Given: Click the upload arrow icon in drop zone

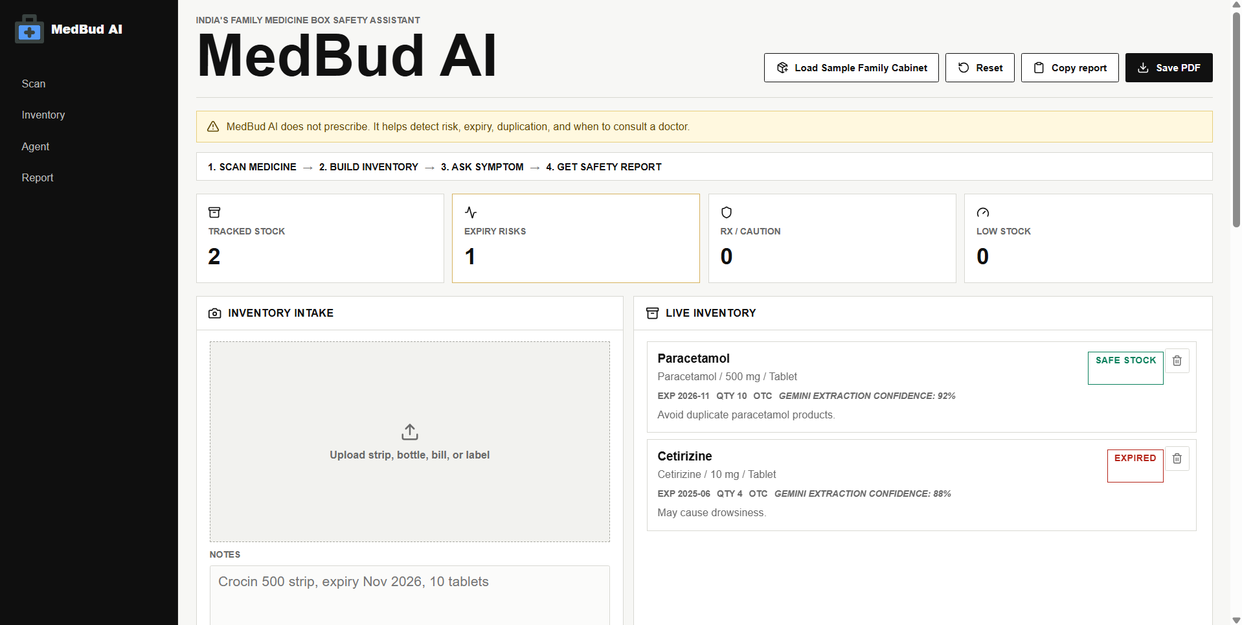Looking at the screenshot, I should (410, 432).
